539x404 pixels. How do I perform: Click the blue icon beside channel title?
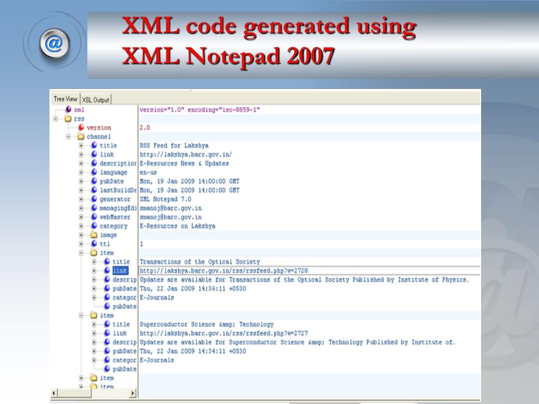coord(94,145)
